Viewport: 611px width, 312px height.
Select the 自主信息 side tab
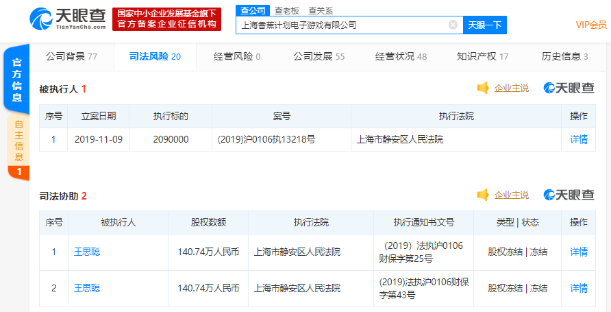point(18,147)
